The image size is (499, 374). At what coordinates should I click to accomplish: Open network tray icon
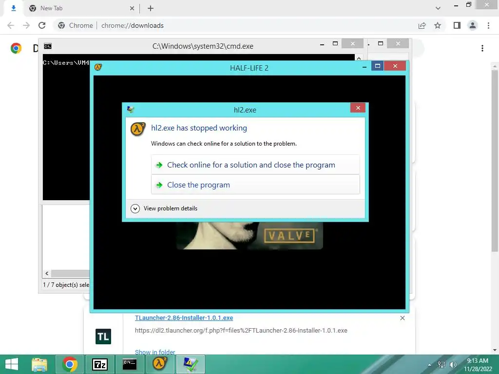coord(441,364)
